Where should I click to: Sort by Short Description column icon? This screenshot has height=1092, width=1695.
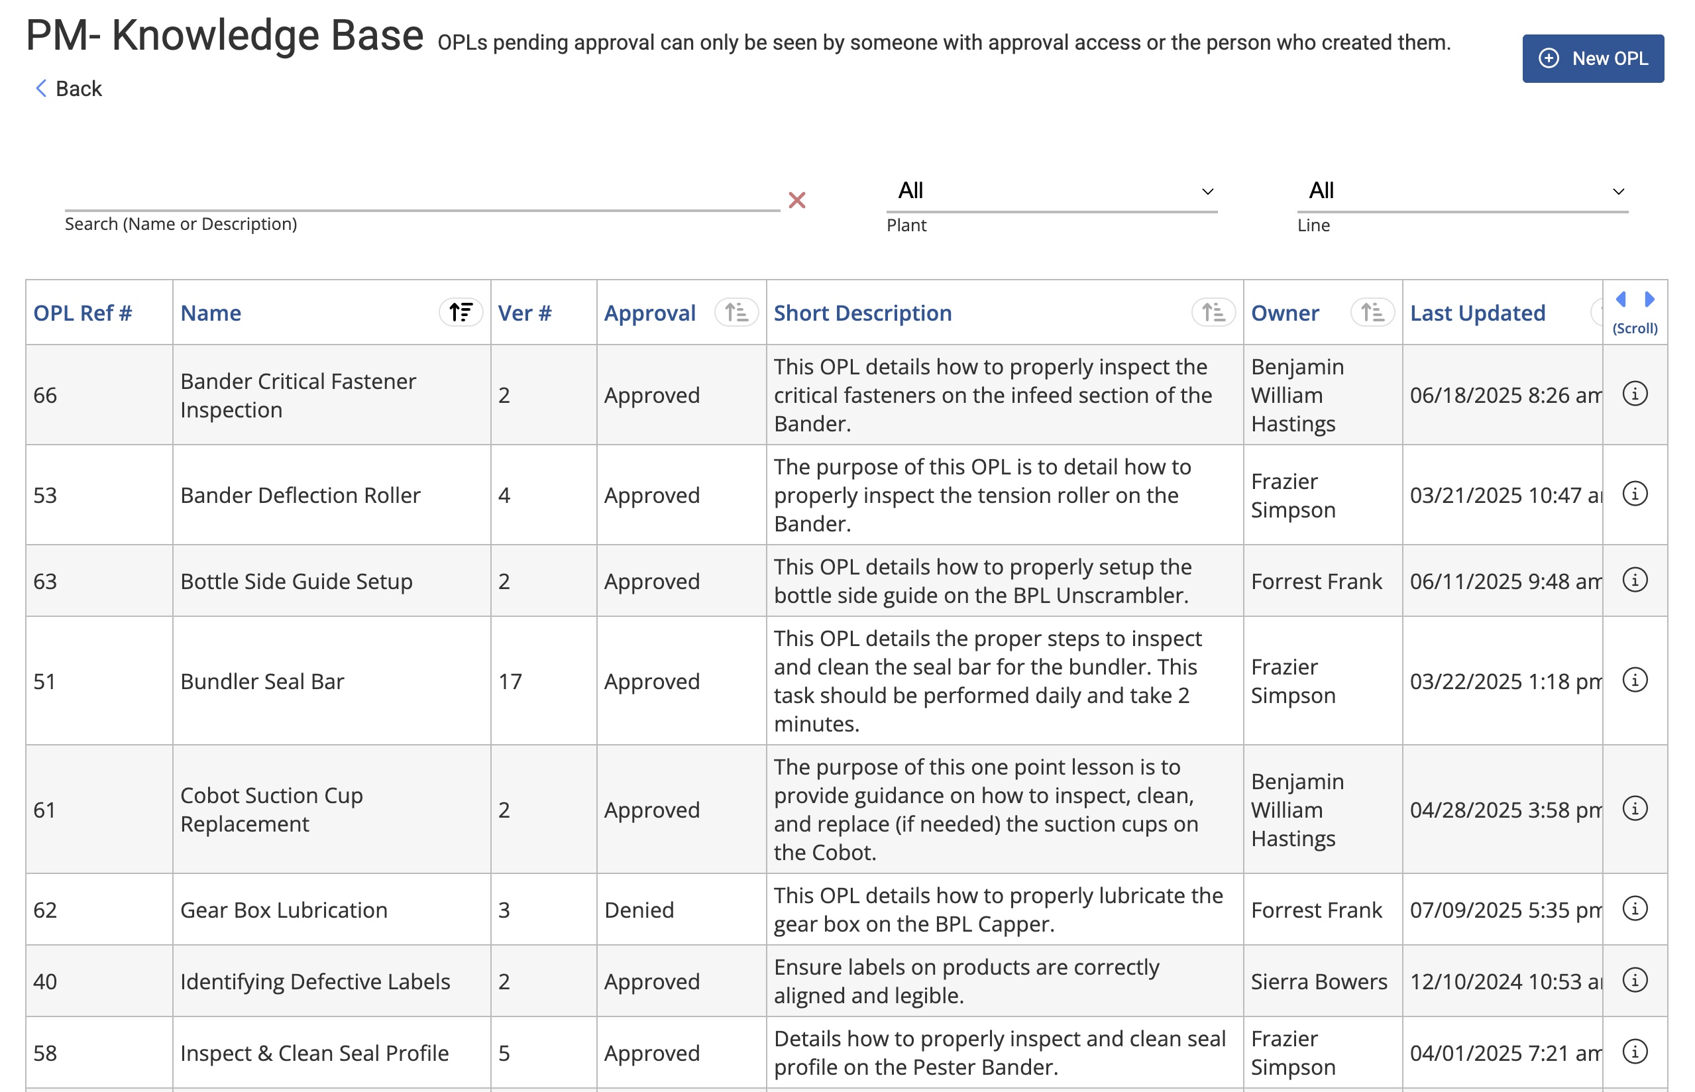(x=1213, y=312)
